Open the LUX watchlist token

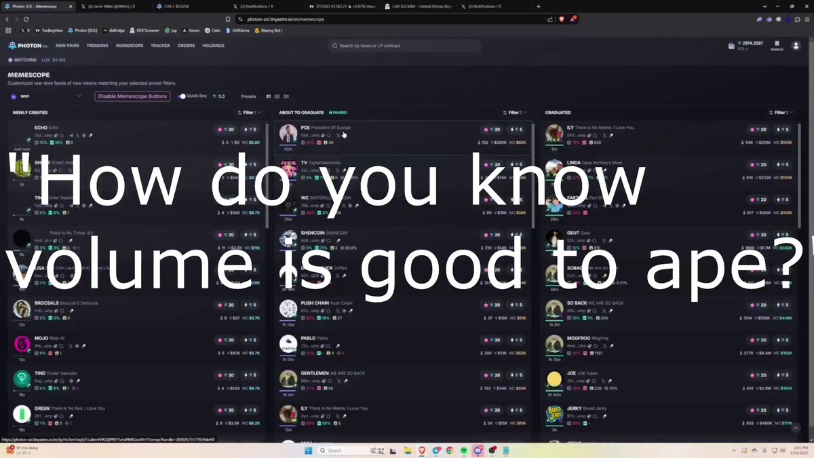[x=54, y=60]
